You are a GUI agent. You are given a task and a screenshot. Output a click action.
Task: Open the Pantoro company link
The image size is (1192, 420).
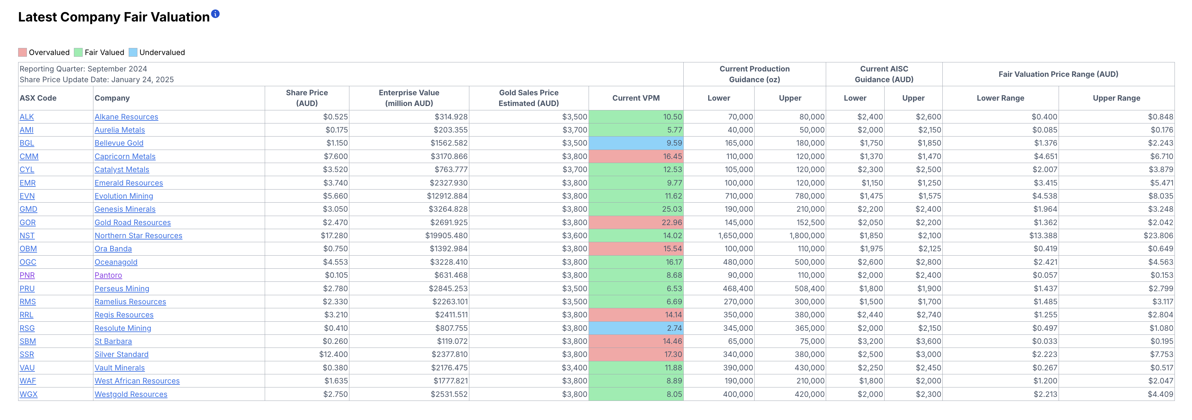(x=108, y=275)
